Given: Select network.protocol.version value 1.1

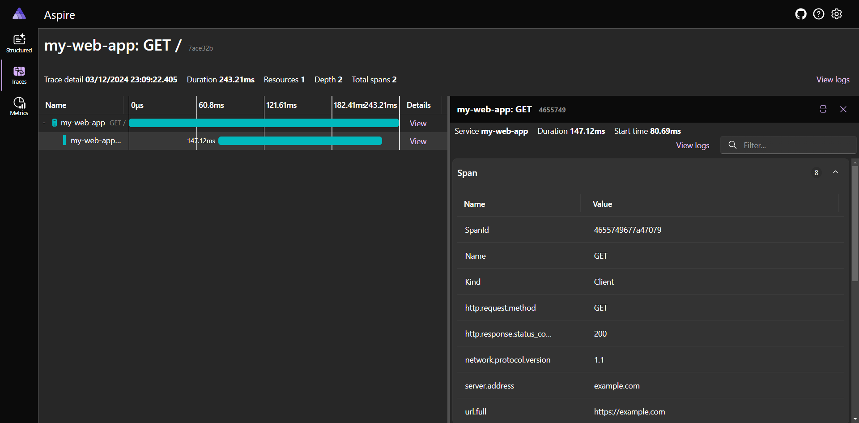Looking at the screenshot, I should point(599,360).
